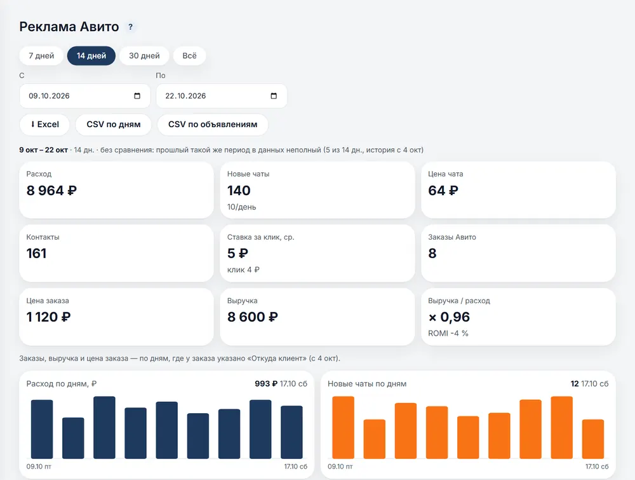Click the Расход value 8 964 ₽
Screen dimensions: 635x480
click(x=51, y=191)
